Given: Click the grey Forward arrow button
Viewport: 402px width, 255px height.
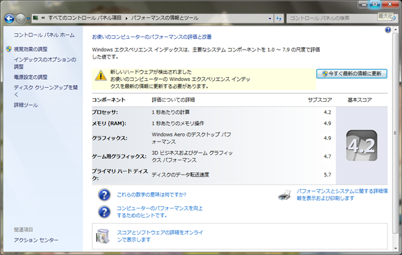Looking at the screenshot, I should pos(21,18).
